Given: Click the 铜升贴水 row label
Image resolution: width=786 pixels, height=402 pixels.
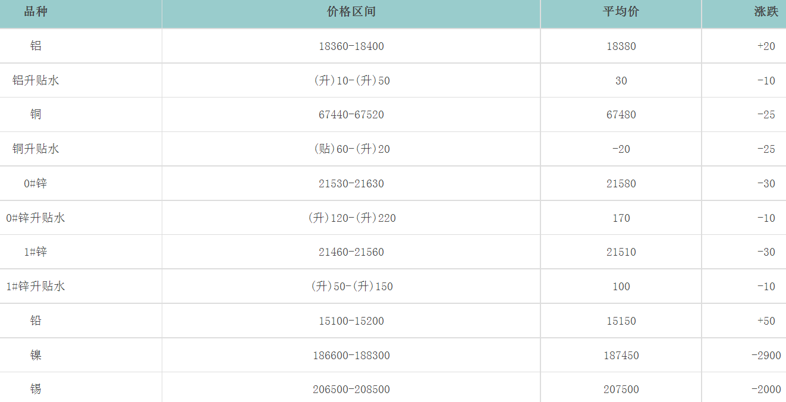Looking at the screenshot, I should (x=36, y=149).
